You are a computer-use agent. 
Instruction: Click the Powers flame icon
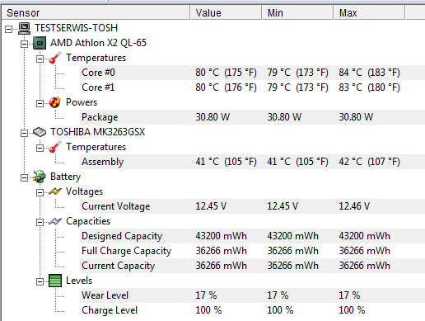55,102
